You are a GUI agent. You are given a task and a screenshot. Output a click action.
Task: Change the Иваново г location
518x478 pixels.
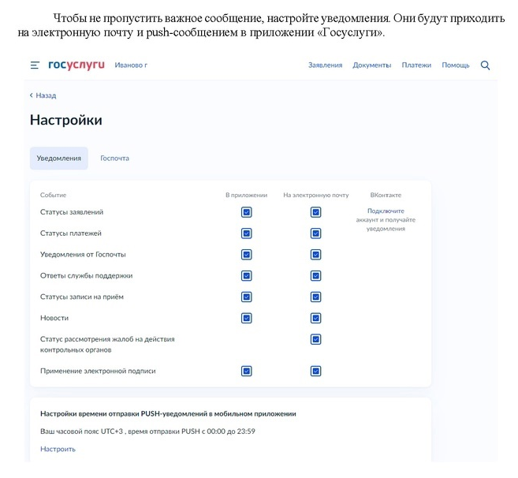click(x=131, y=65)
